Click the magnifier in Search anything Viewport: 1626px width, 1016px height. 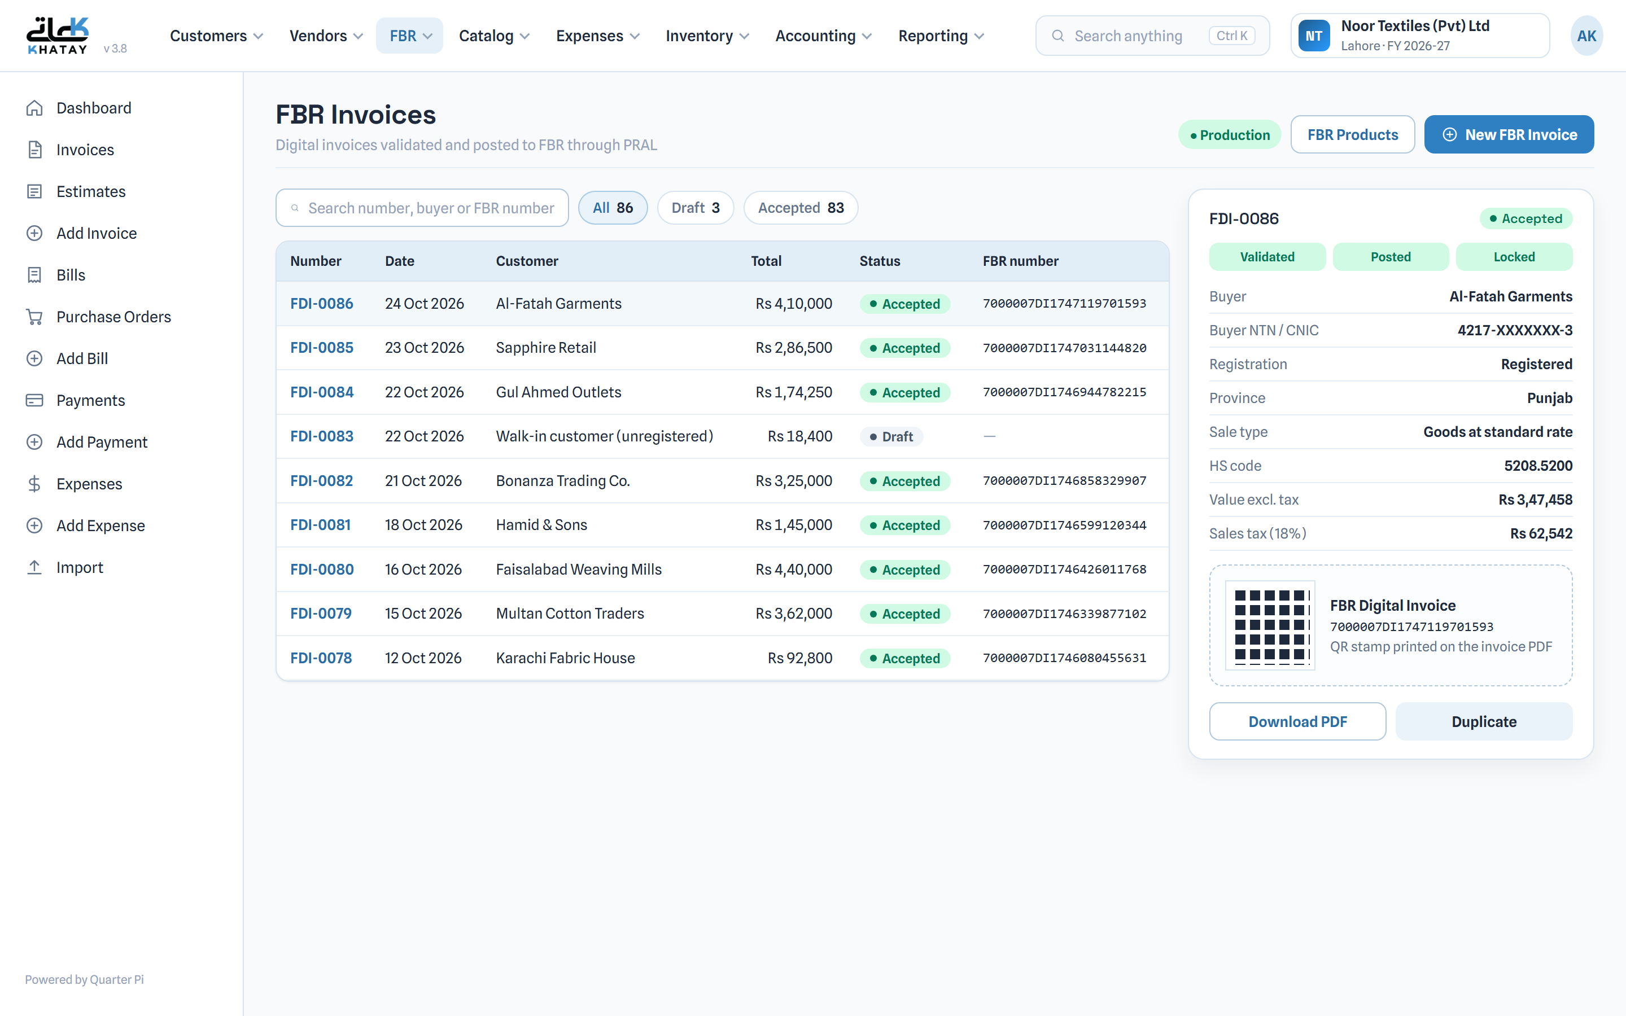click(1057, 36)
